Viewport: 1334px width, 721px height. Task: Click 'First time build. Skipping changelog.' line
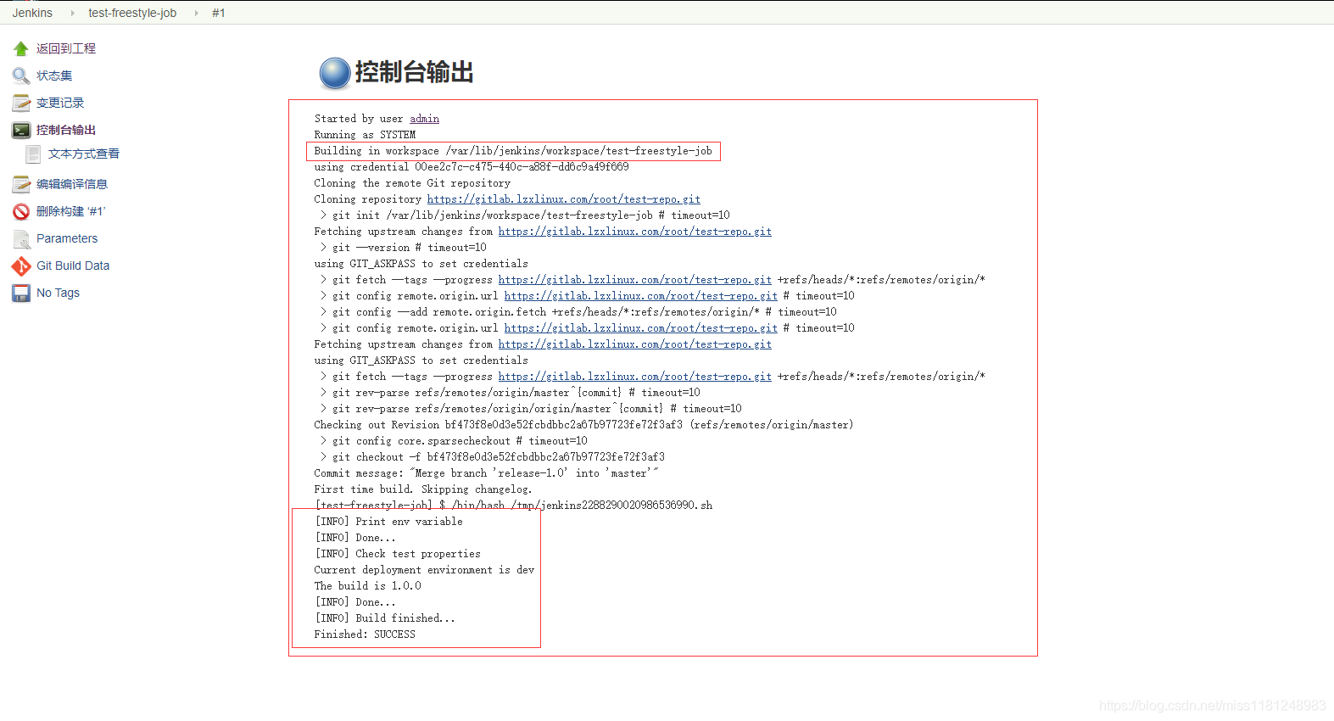pyautogui.click(x=423, y=489)
